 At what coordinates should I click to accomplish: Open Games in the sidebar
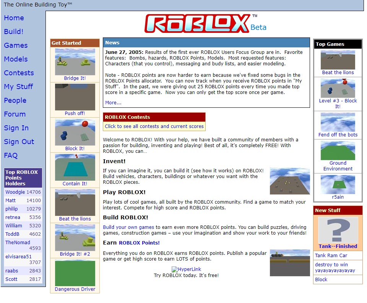tap(16, 45)
